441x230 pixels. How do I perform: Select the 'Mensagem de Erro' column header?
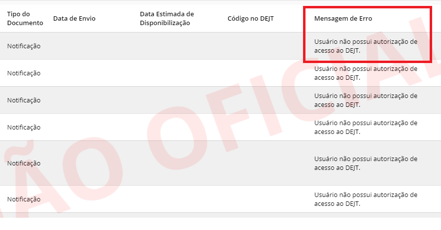pos(343,19)
